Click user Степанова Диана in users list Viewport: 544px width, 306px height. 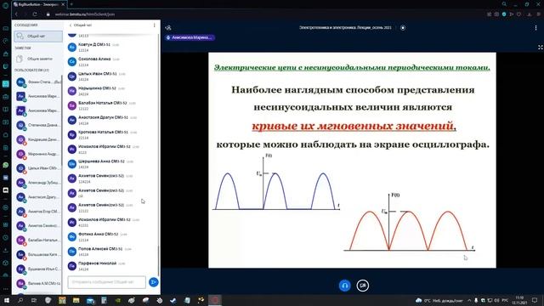(x=38, y=125)
